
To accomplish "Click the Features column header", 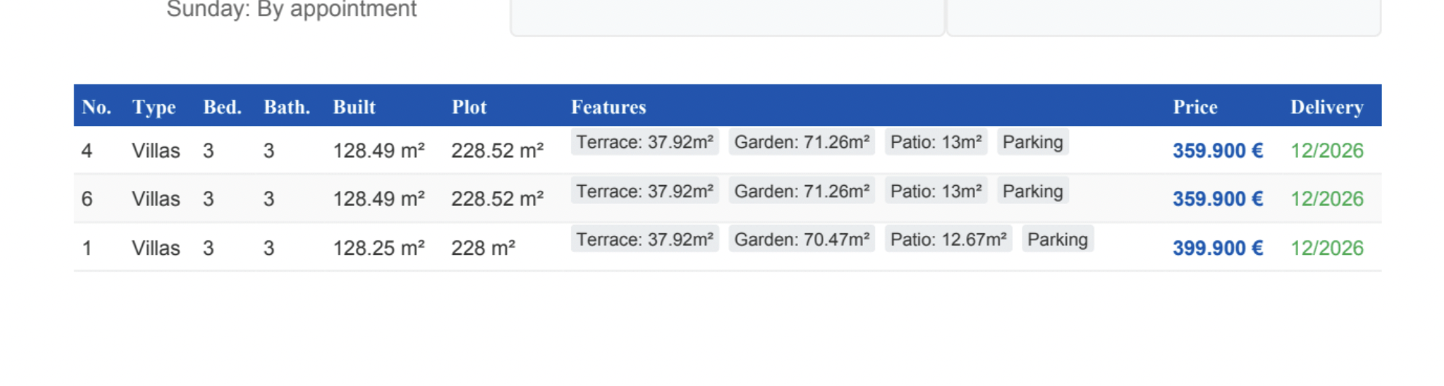I will (608, 107).
